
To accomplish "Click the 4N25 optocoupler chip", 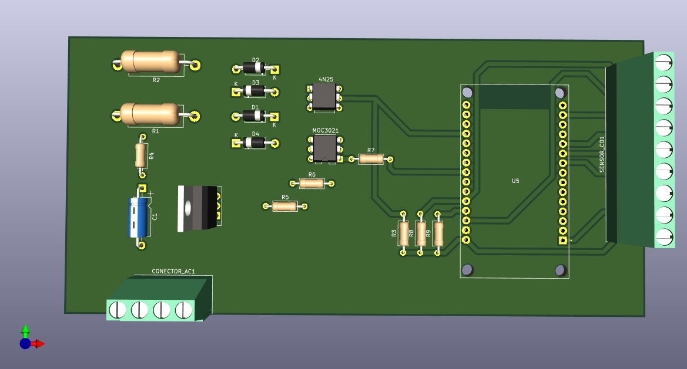I will (324, 96).
